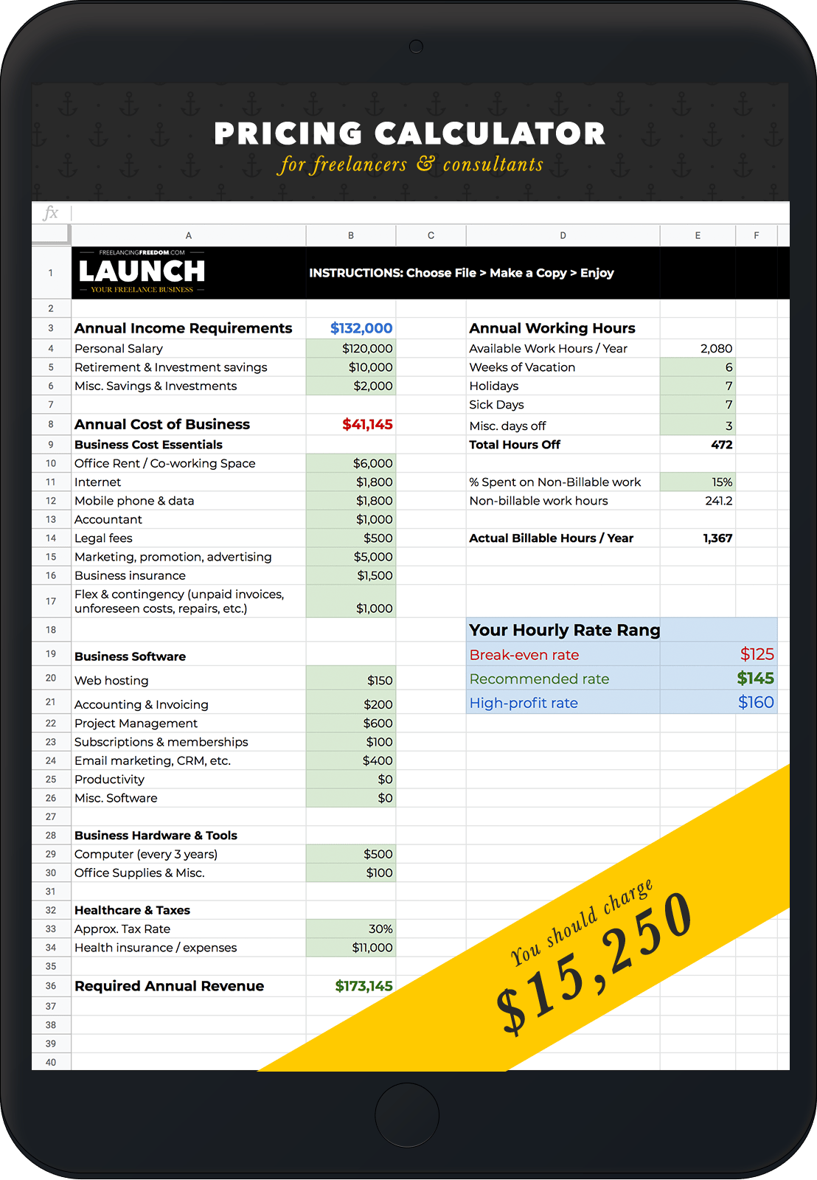Screen dimensions: 817x1180
Task: Click the Required Annual Revenue label
Action: [169, 986]
